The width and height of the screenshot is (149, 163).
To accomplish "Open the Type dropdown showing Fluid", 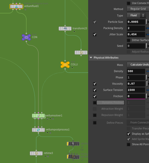I will [136, 16].
